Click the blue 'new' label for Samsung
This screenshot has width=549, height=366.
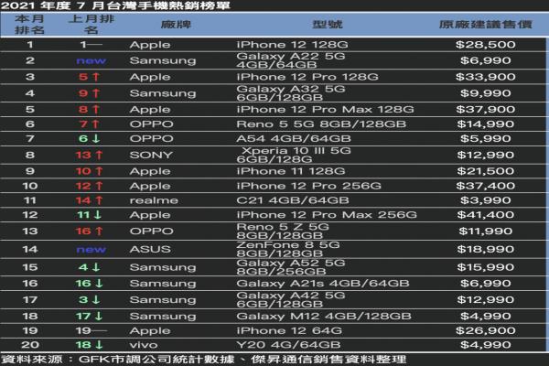pos(91,60)
